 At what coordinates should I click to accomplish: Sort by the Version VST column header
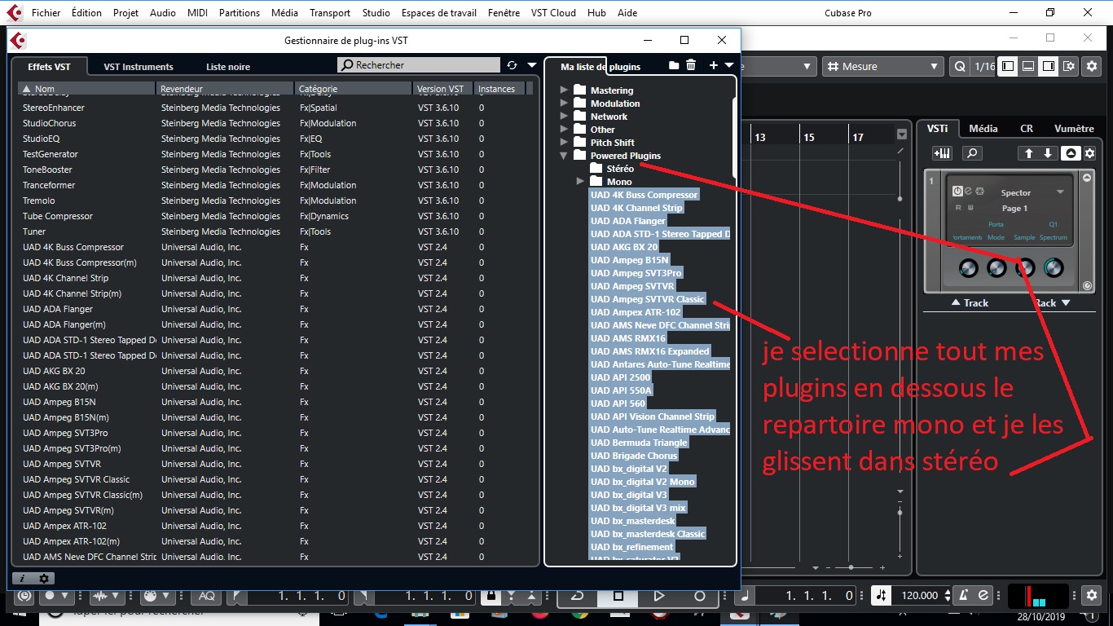click(442, 89)
